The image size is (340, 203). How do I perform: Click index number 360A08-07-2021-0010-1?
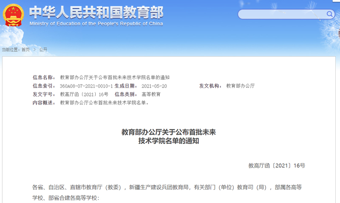tap(86, 86)
